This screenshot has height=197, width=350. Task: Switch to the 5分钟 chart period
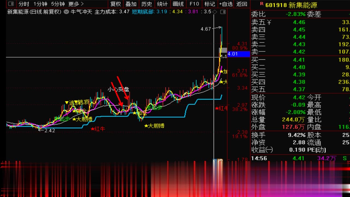tap(58, 4)
